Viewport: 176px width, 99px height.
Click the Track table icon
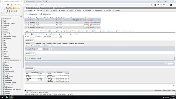pyautogui.click(x=50, y=34)
